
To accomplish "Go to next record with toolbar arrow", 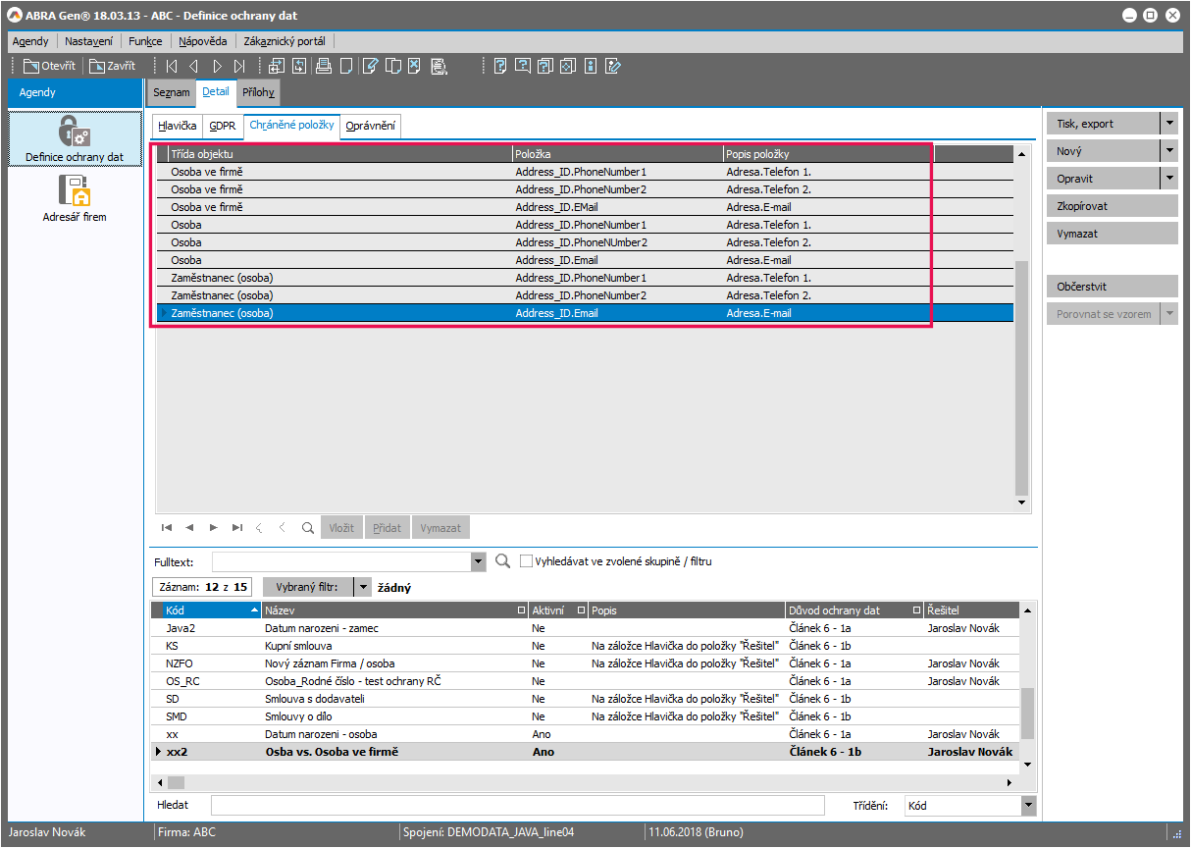I will [217, 67].
